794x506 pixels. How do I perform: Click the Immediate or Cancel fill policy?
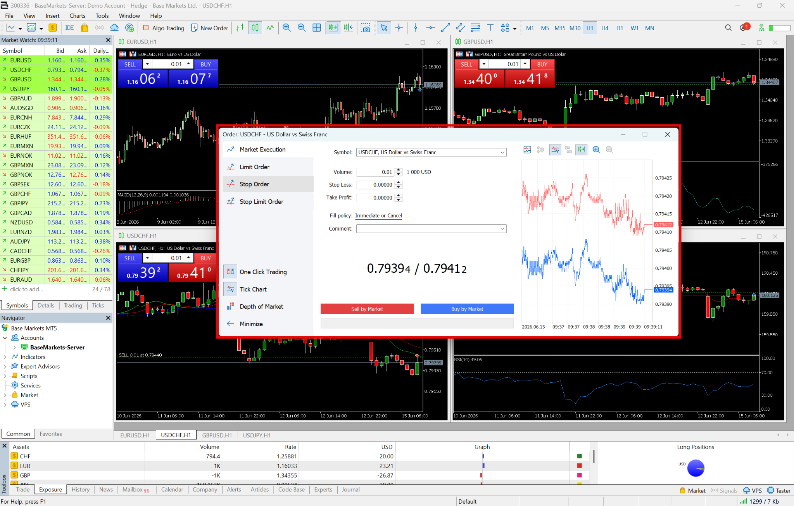[378, 216]
